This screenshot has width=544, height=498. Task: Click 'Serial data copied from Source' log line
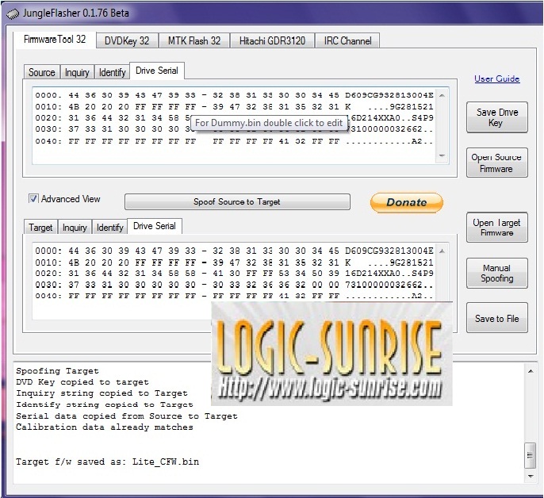[127, 416]
